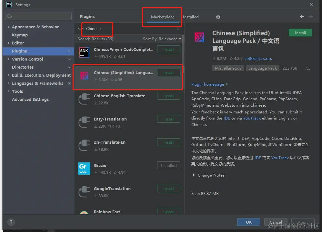Open the help question mark button

(x=11, y=222)
